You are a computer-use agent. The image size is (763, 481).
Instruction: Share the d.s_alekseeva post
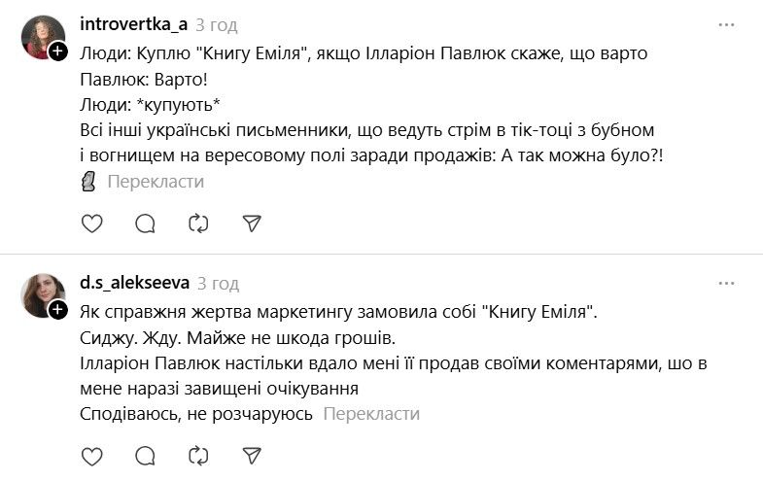point(252,456)
